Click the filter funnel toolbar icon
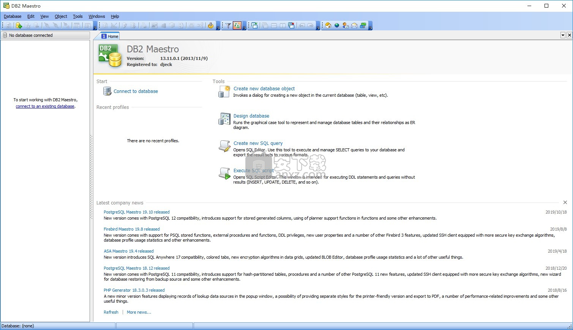The height and width of the screenshot is (330, 573). click(228, 25)
